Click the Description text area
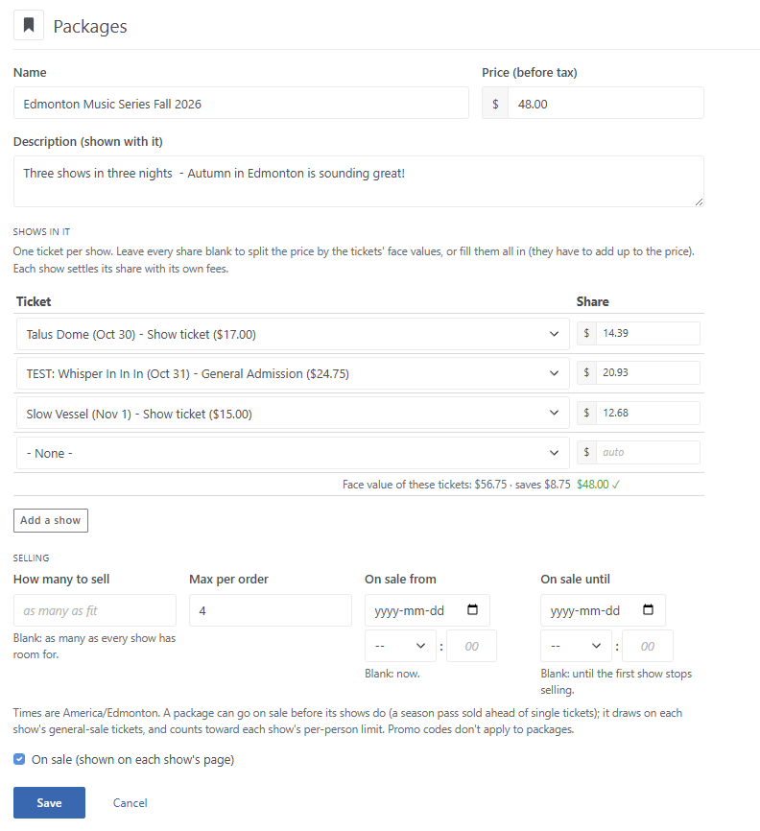 [359, 180]
